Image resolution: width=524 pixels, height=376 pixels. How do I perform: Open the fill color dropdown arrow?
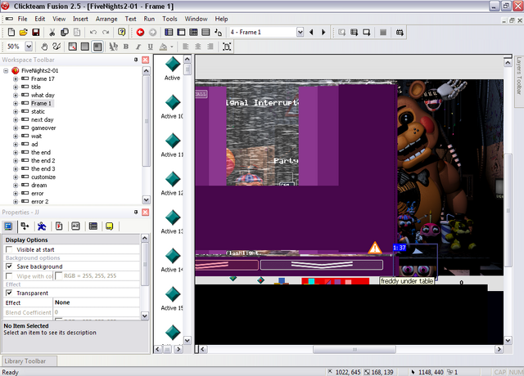click(x=172, y=47)
